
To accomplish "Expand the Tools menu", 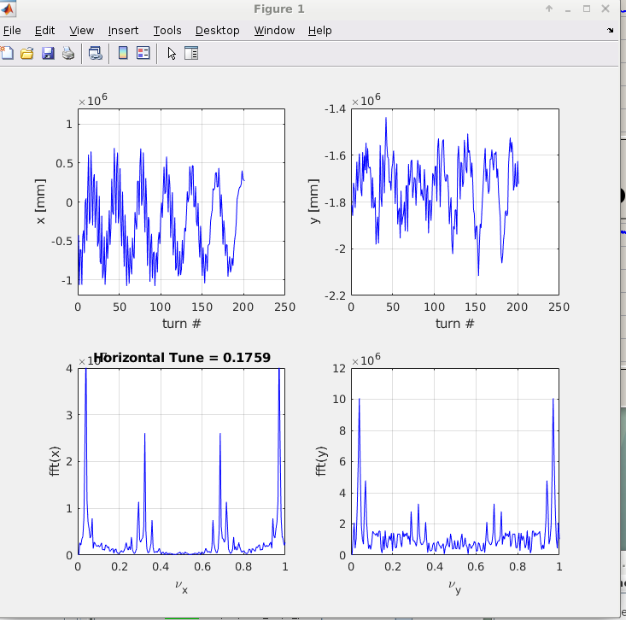I will (x=167, y=30).
